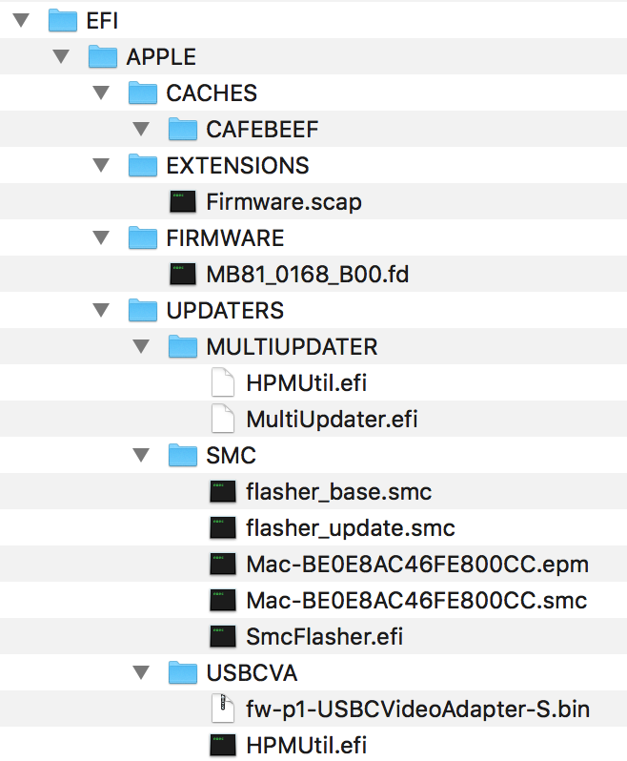Click the Firmware.scap file icon

(x=182, y=202)
